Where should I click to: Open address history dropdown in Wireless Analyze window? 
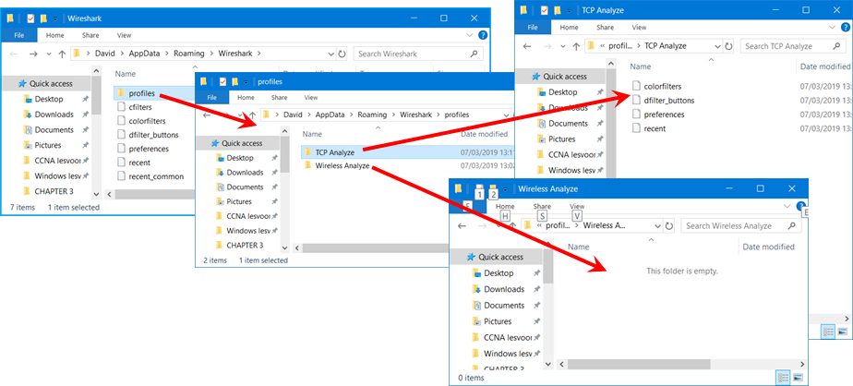[657, 226]
